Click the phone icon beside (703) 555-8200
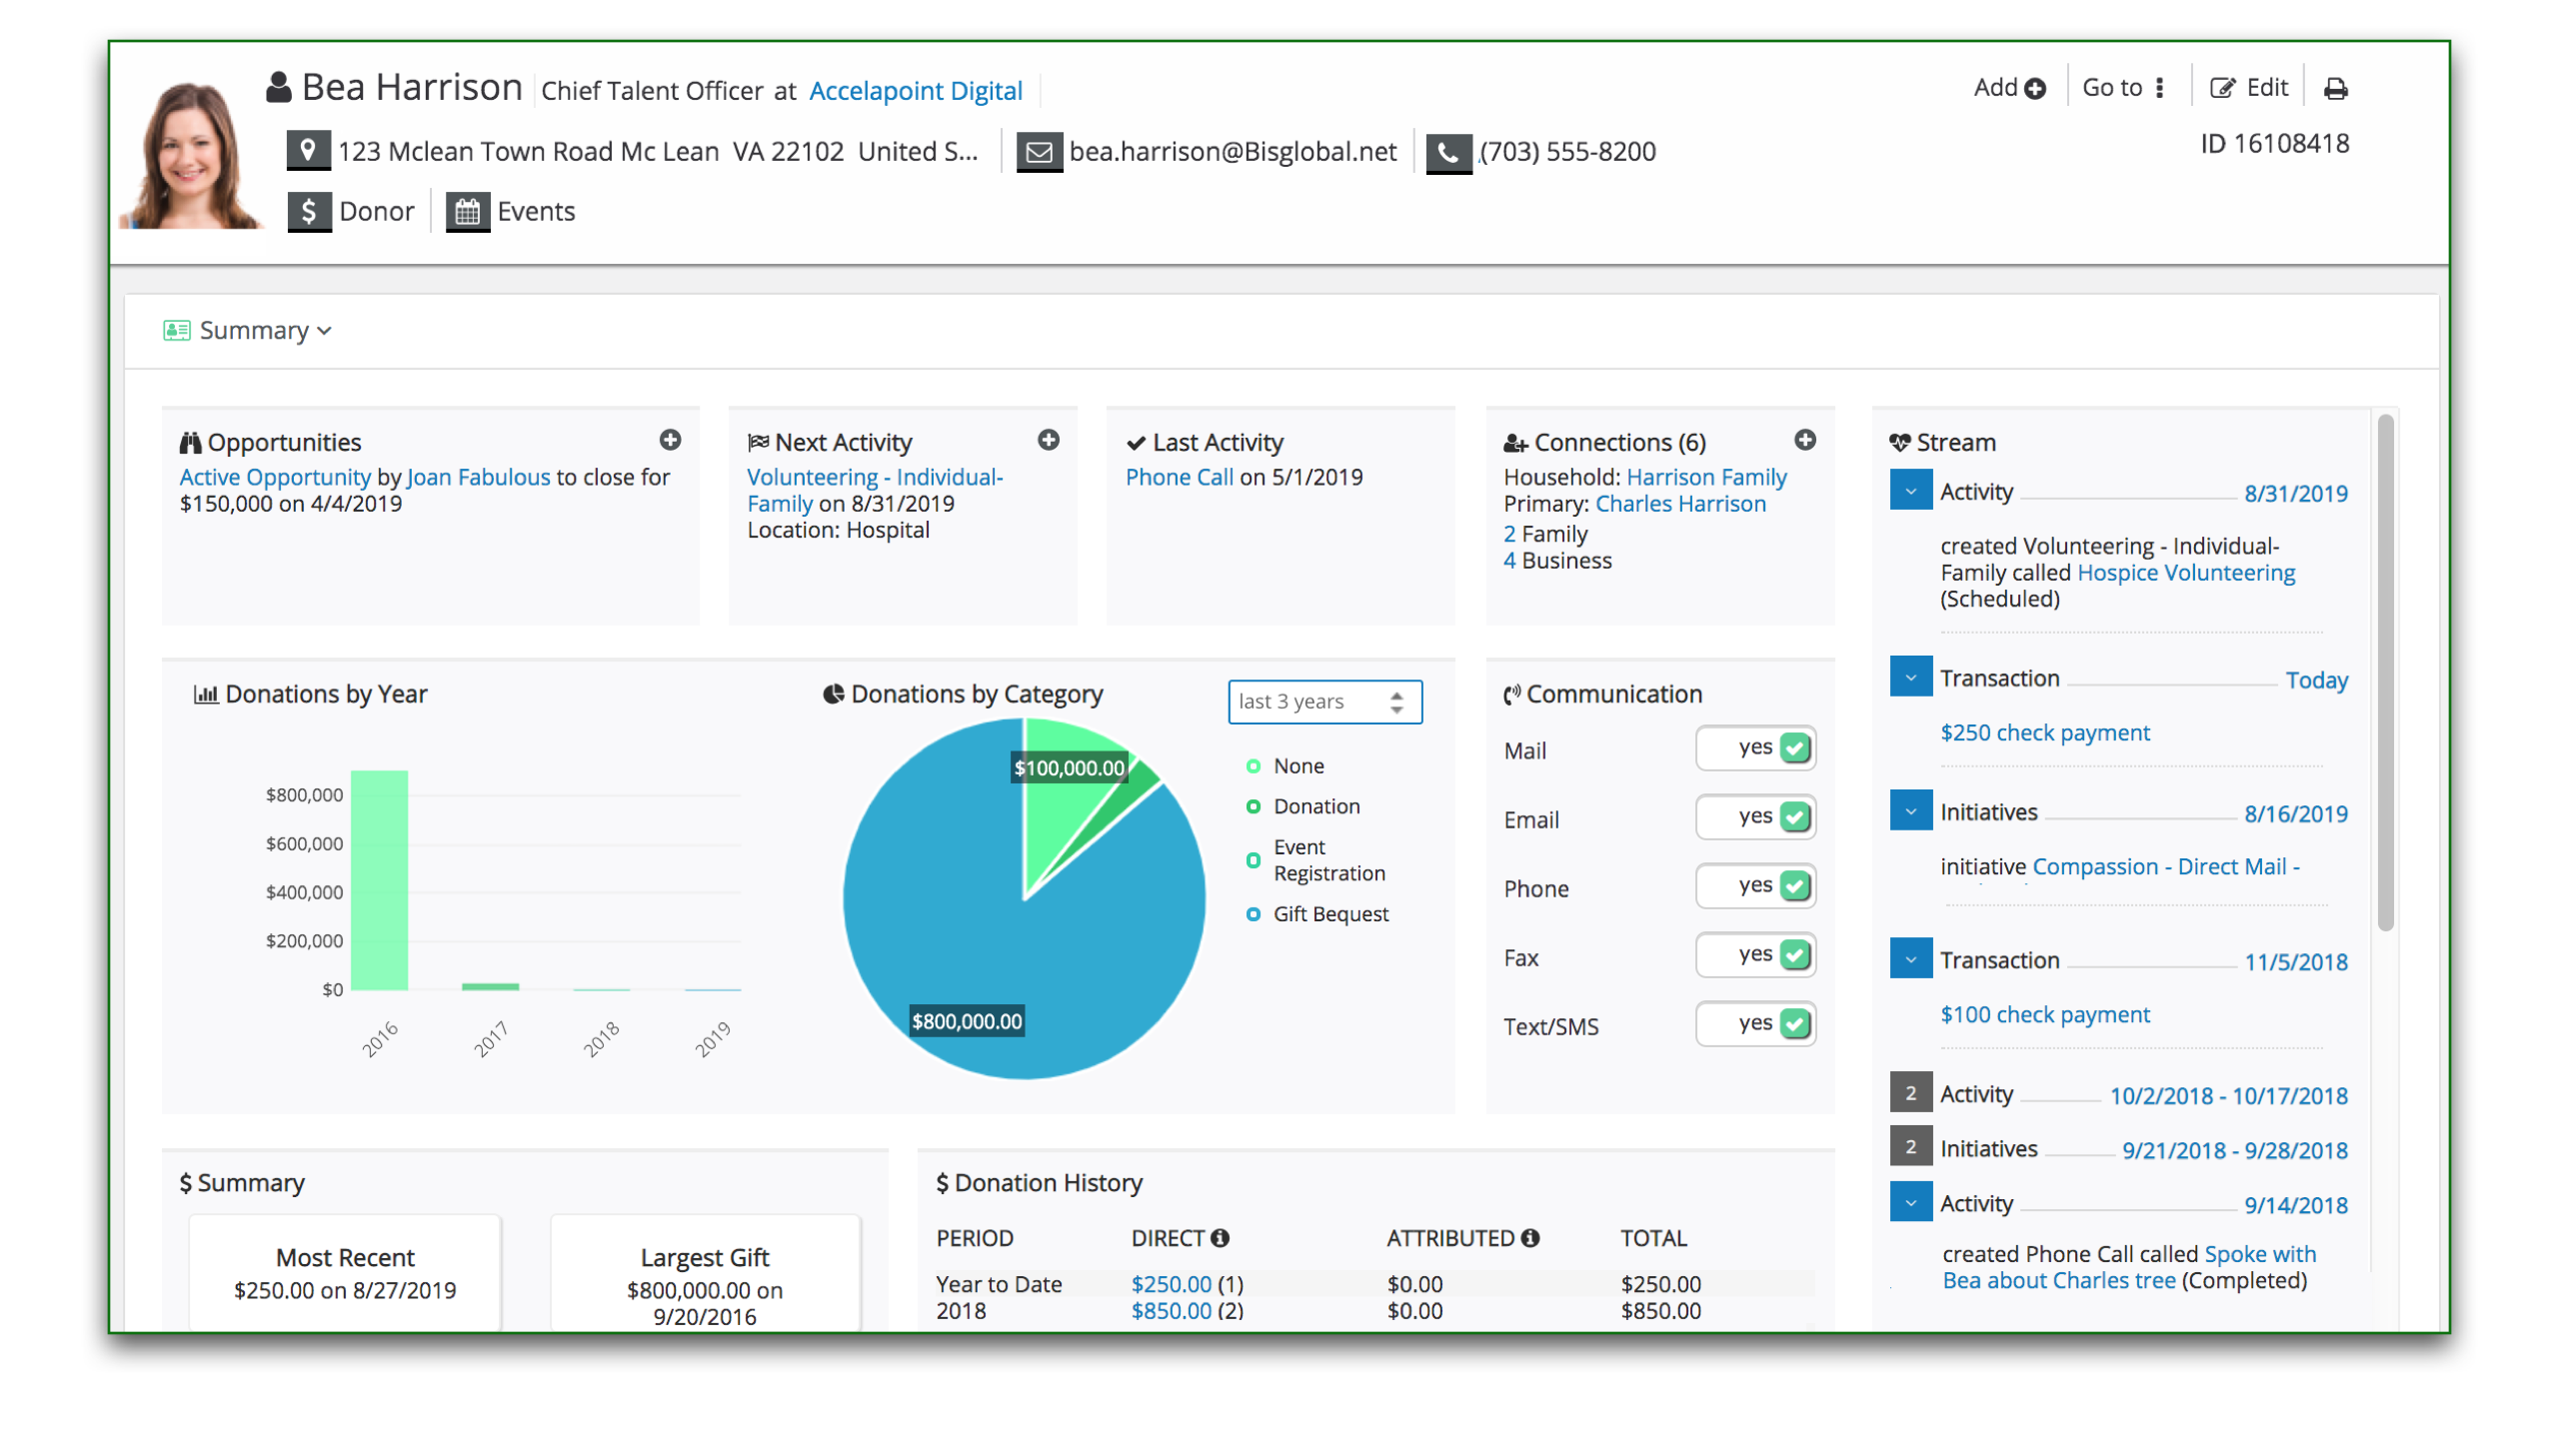The width and height of the screenshot is (2559, 1433). point(1447,152)
